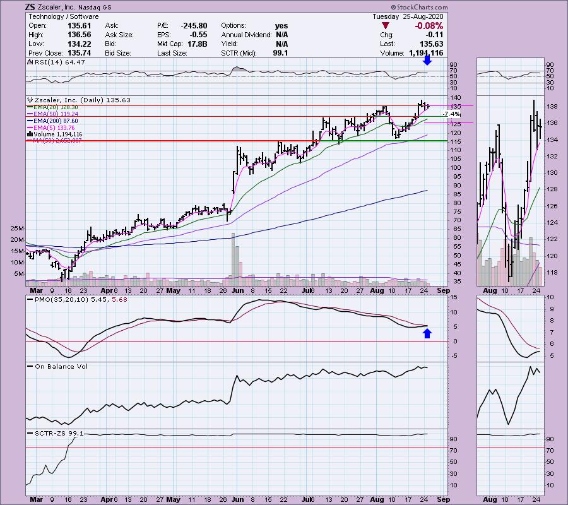Click the date Tuesday 25-Aug-2020
The height and width of the screenshot is (505, 568).
click(x=408, y=16)
